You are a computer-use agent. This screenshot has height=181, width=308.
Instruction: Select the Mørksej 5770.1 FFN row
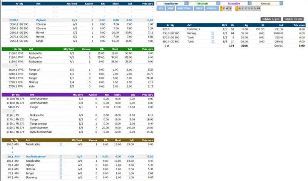pyautogui.click(x=78, y=82)
